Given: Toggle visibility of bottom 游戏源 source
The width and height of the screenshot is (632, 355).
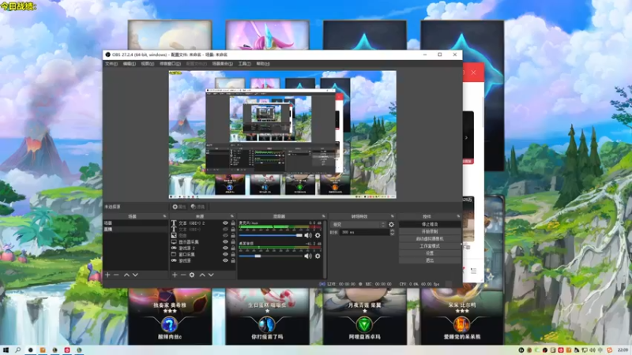Looking at the screenshot, I should click(x=225, y=261).
